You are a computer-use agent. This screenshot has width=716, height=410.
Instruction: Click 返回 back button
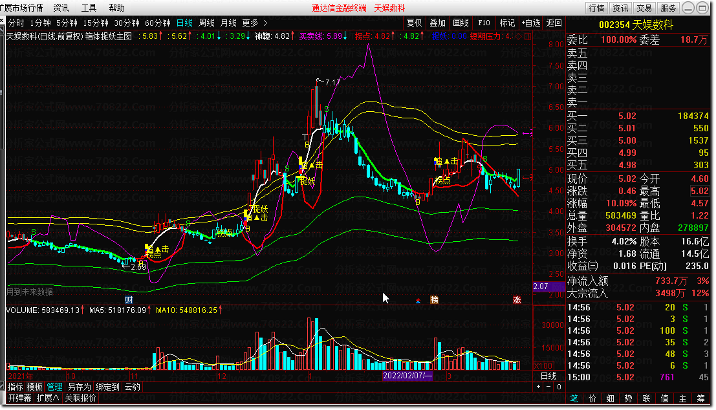[554, 23]
